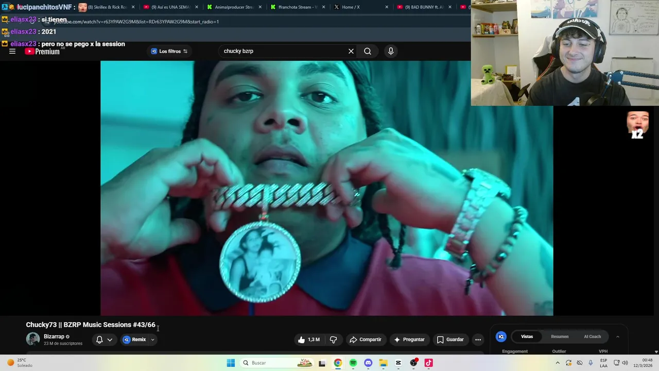Viewport: 659px width, 371px height.
Task: Open notification bell options for Bizarrap
Action: point(104,340)
